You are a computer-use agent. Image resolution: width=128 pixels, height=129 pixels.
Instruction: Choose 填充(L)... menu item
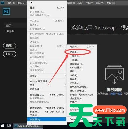point(47,21)
